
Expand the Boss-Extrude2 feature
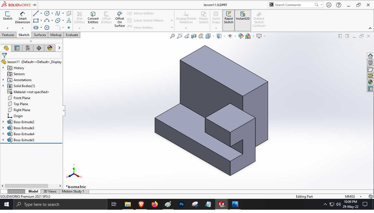point(3,122)
